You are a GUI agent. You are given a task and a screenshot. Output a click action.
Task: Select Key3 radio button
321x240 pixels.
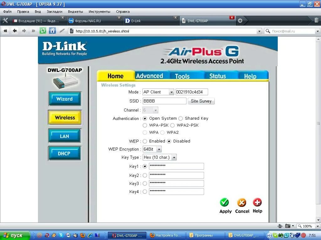click(x=145, y=183)
